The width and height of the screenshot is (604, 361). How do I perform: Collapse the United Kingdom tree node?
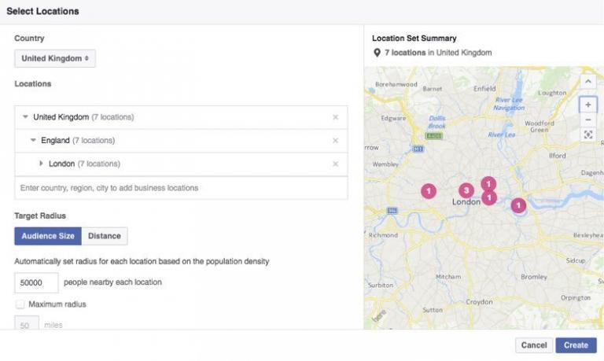[25, 117]
